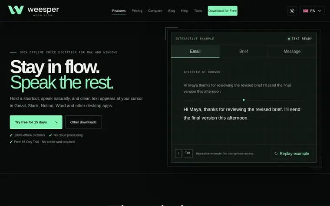The image size is (330, 206).
Task: Click the TEXT READY status indicator
Action: tap(300, 39)
